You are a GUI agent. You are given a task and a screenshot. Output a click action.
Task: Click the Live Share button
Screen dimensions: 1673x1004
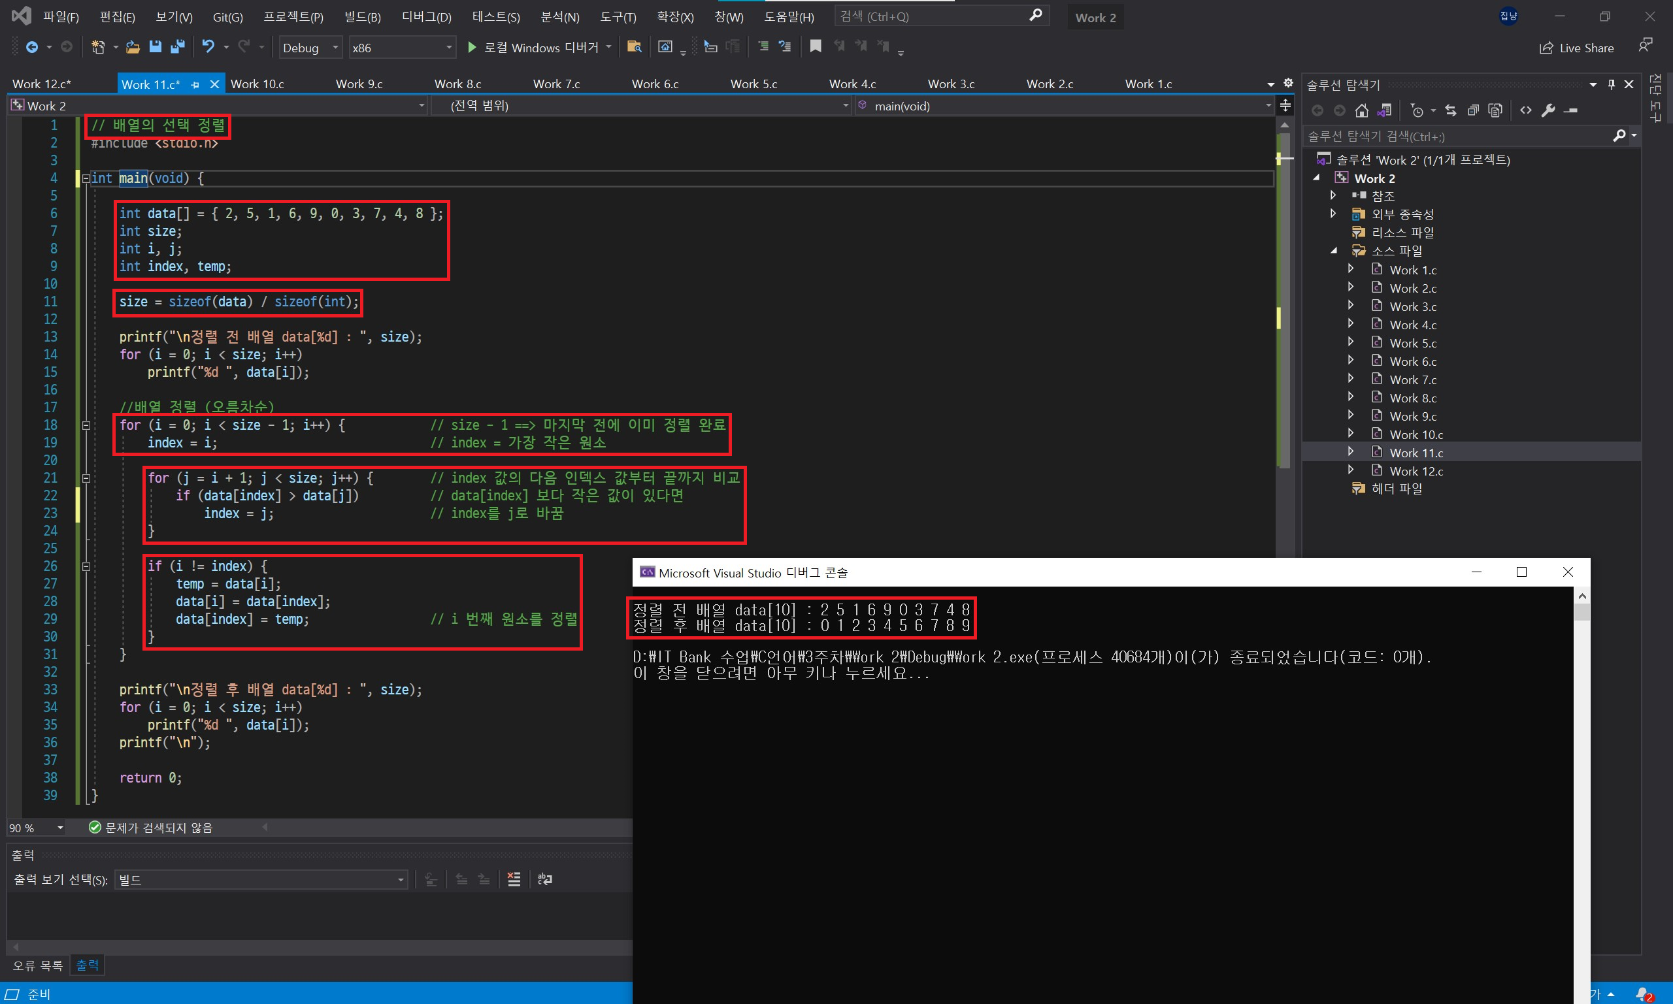pos(1577,48)
